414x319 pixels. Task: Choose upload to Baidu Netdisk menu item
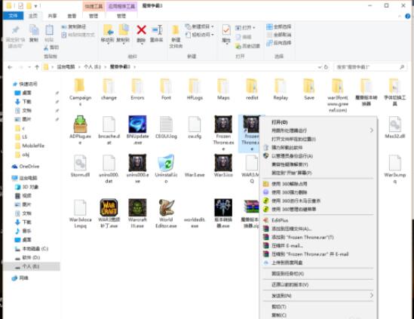[318, 262]
